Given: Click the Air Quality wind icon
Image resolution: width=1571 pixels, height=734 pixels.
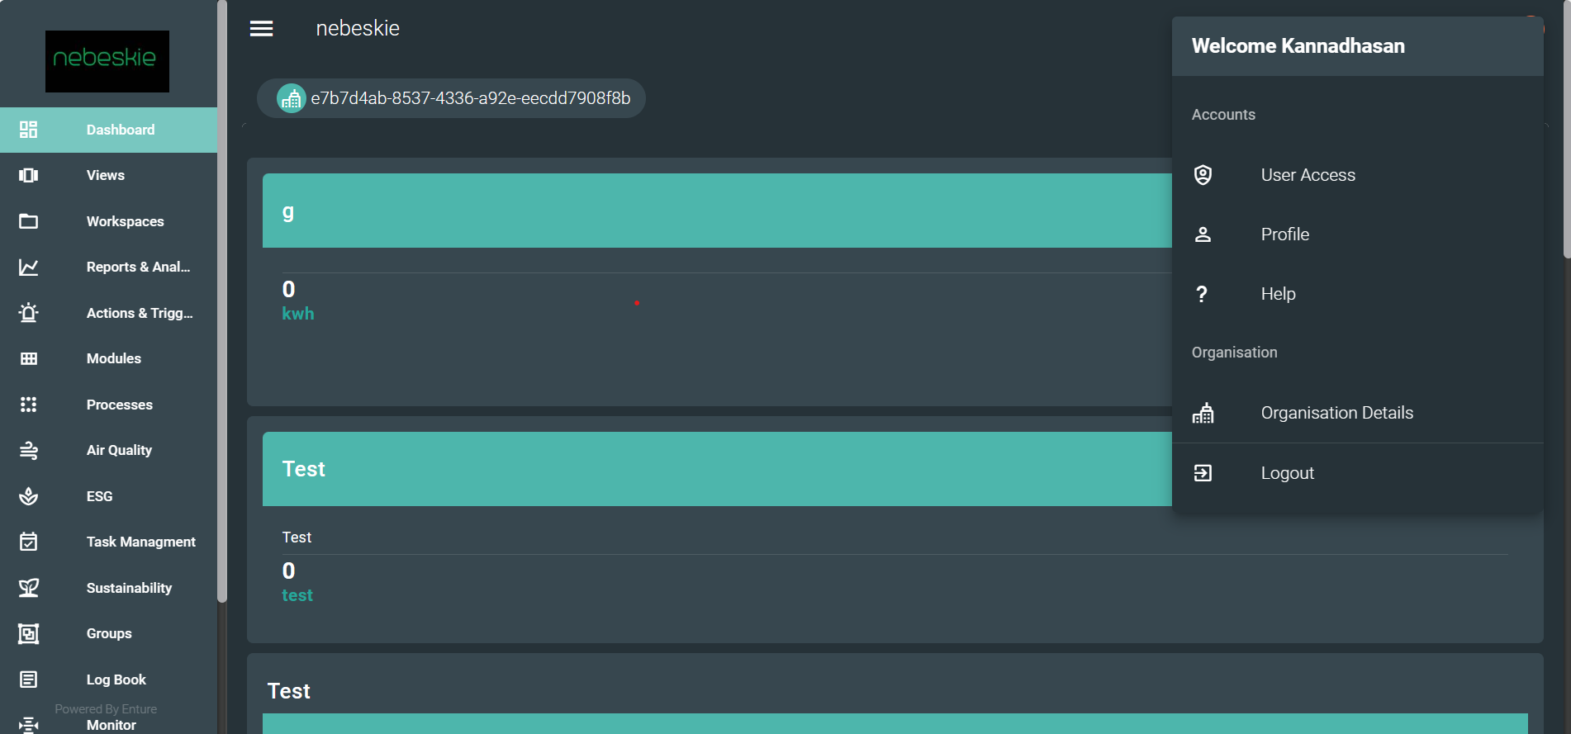Looking at the screenshot, I should (29, 450).
